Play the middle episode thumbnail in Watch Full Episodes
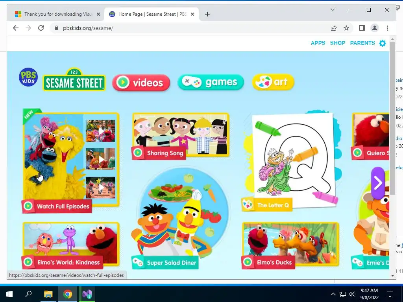403x302 pixels. 100,159
